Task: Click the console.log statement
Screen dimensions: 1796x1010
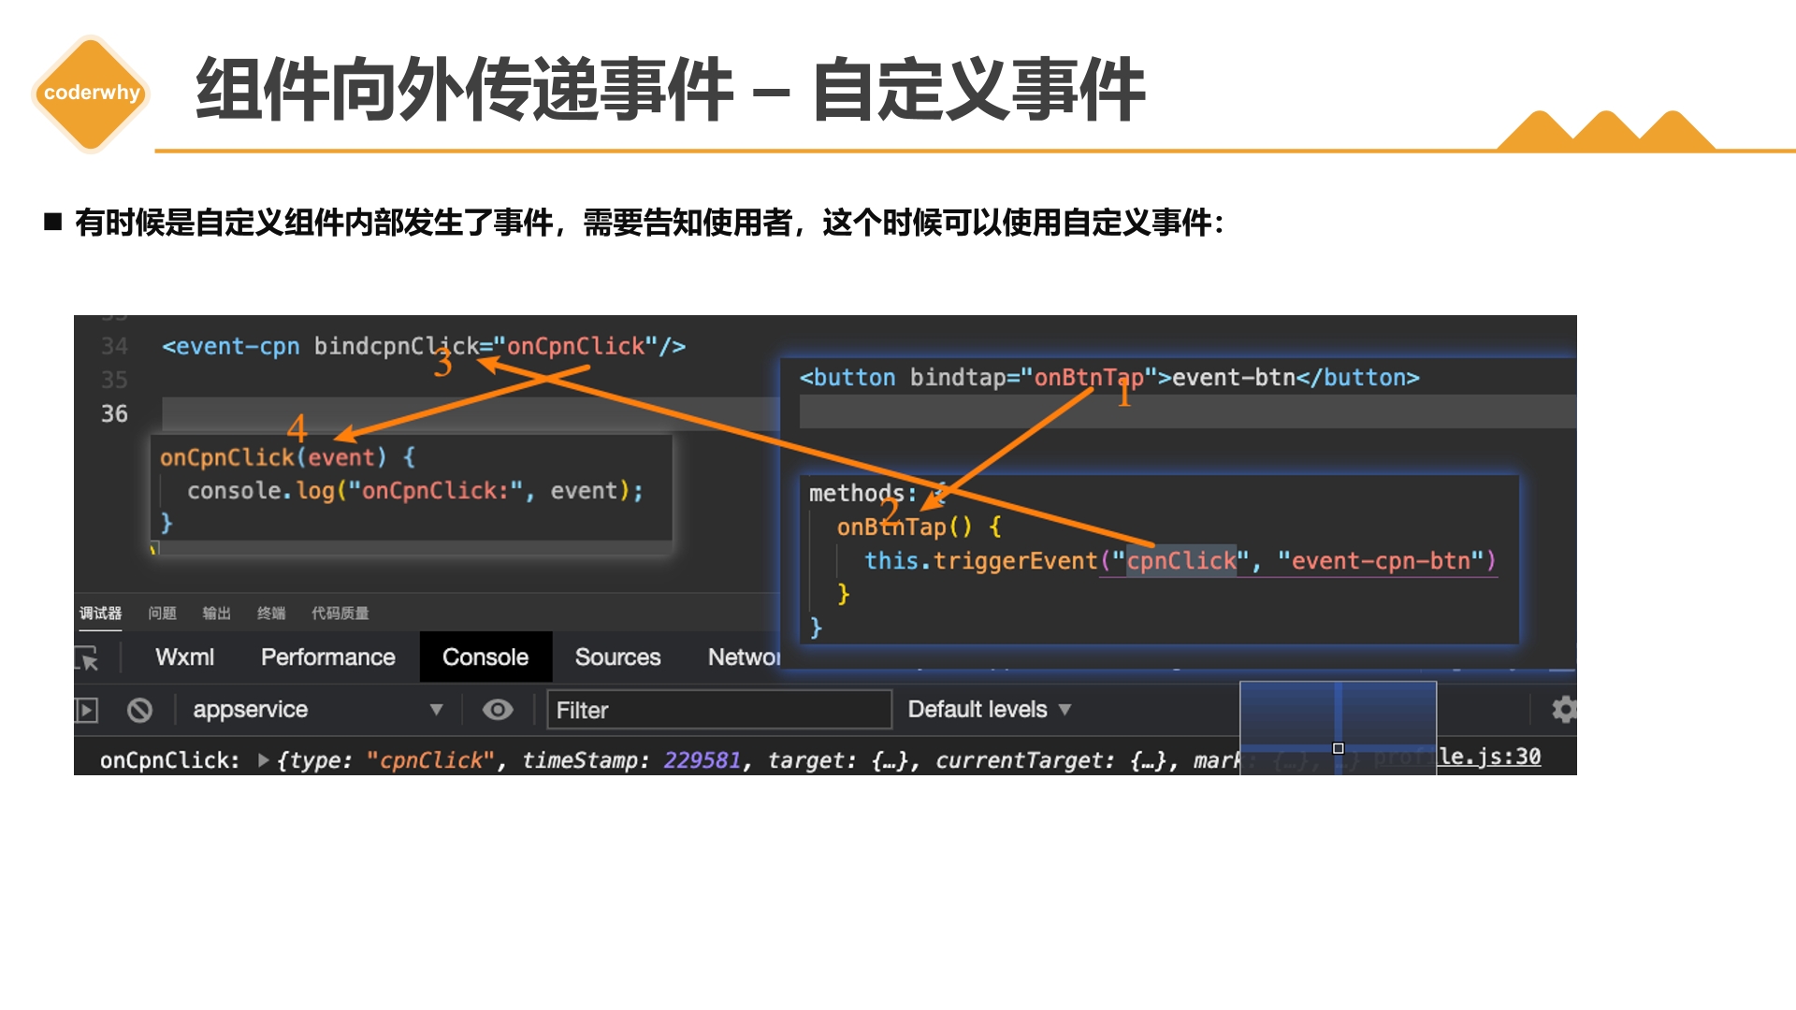Action: [415, 491]
